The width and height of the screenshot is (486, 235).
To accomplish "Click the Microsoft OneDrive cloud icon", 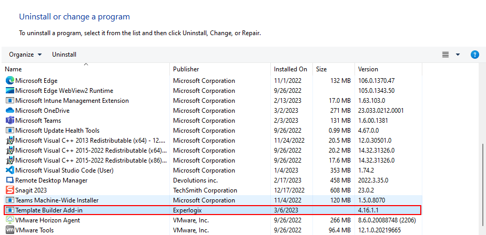I will point(10,110).
